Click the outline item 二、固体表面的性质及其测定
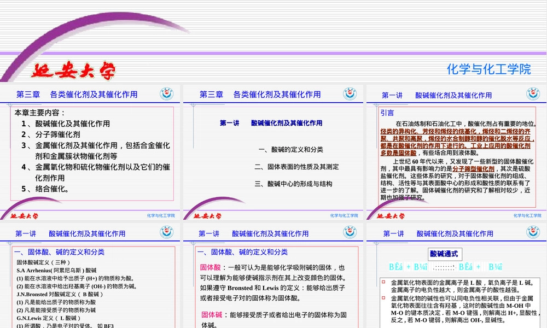This screenshot has width=547, height=328. click(297, 167)
